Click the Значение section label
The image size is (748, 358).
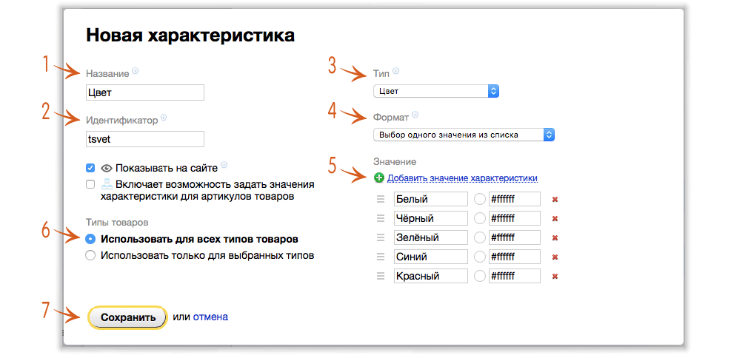pyautogui.click(x=395, y=162)
